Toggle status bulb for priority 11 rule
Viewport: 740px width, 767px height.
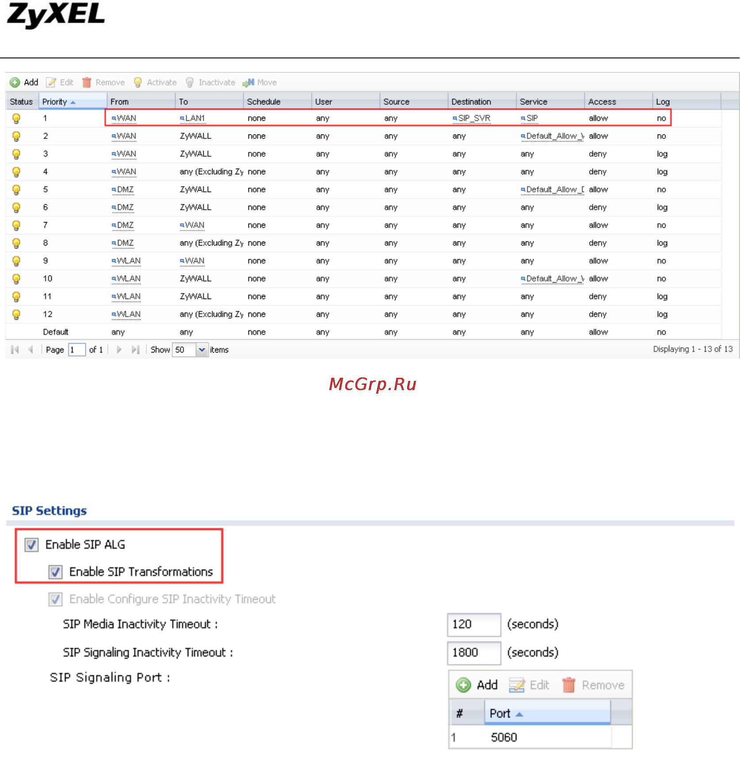16,296
